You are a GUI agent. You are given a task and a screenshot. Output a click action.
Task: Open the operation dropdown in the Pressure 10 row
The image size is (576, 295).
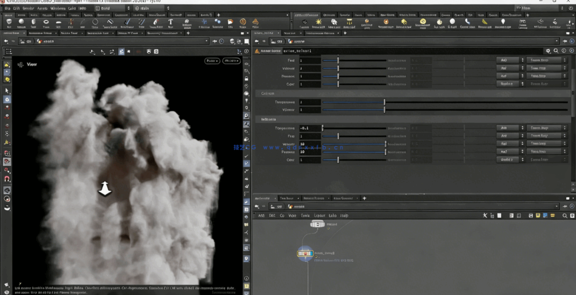[x=510, y=152]
